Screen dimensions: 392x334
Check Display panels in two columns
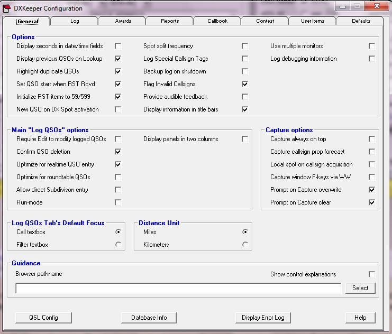(245, 139)
